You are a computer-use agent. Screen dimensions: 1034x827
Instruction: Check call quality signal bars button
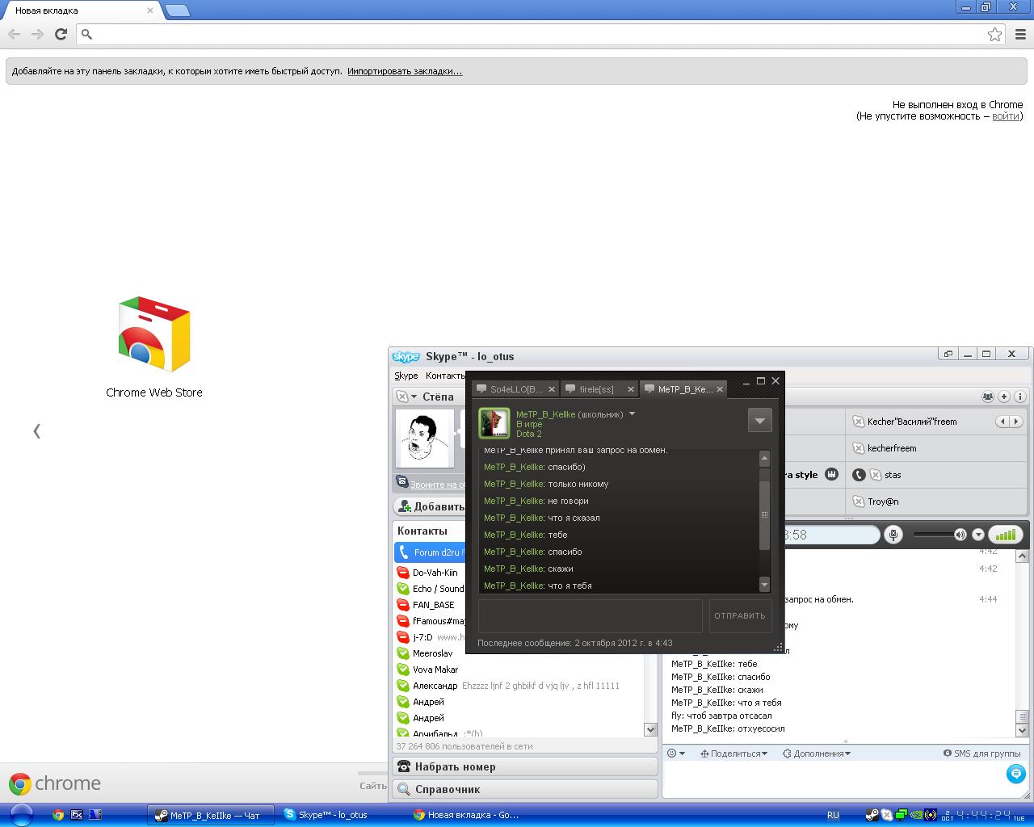1005,535
